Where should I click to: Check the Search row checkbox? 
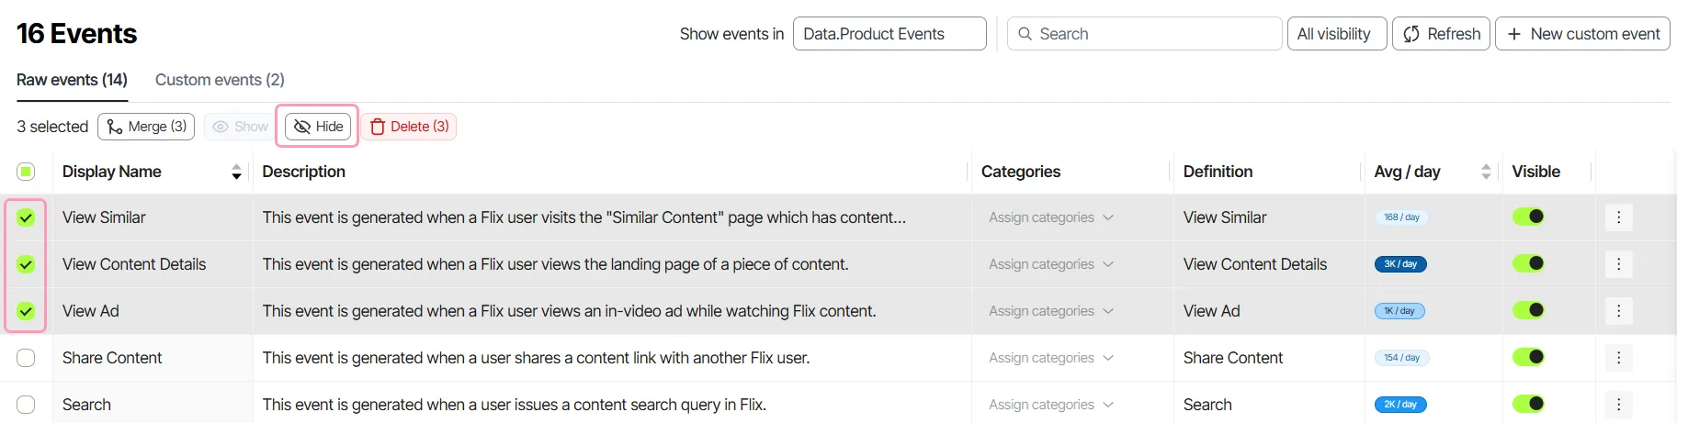26,405
